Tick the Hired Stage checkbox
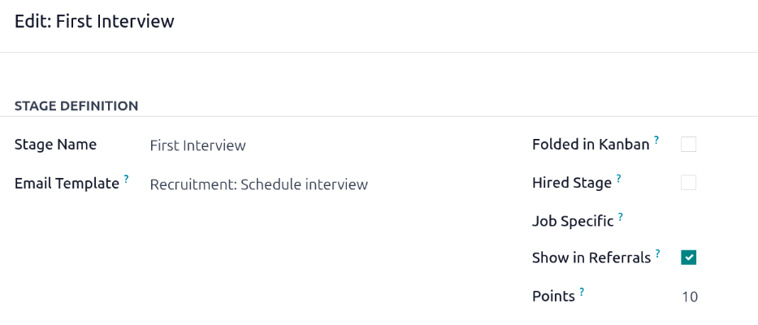The image size is (758, 325). pos(689,183)
